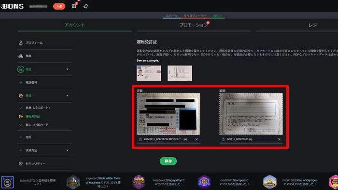Open 残高 in the sidebar
This screenshot has height=190, width=338.
point(28,56)
